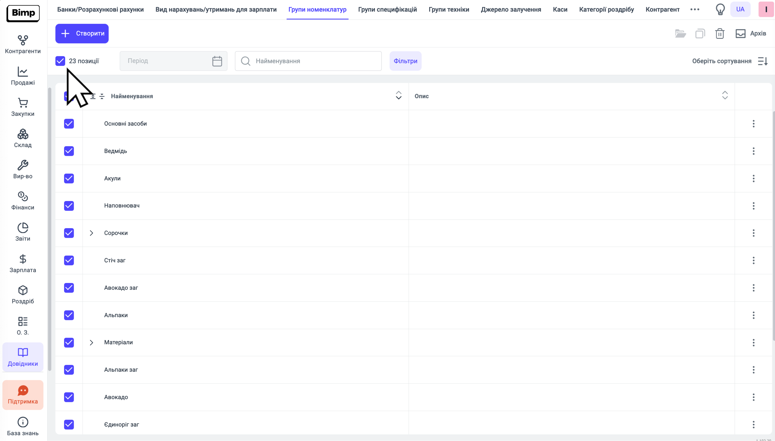The height and width of the screenshot is (441, 775).
Task: Open the Роздріб retail section
Action: (23, 295)
